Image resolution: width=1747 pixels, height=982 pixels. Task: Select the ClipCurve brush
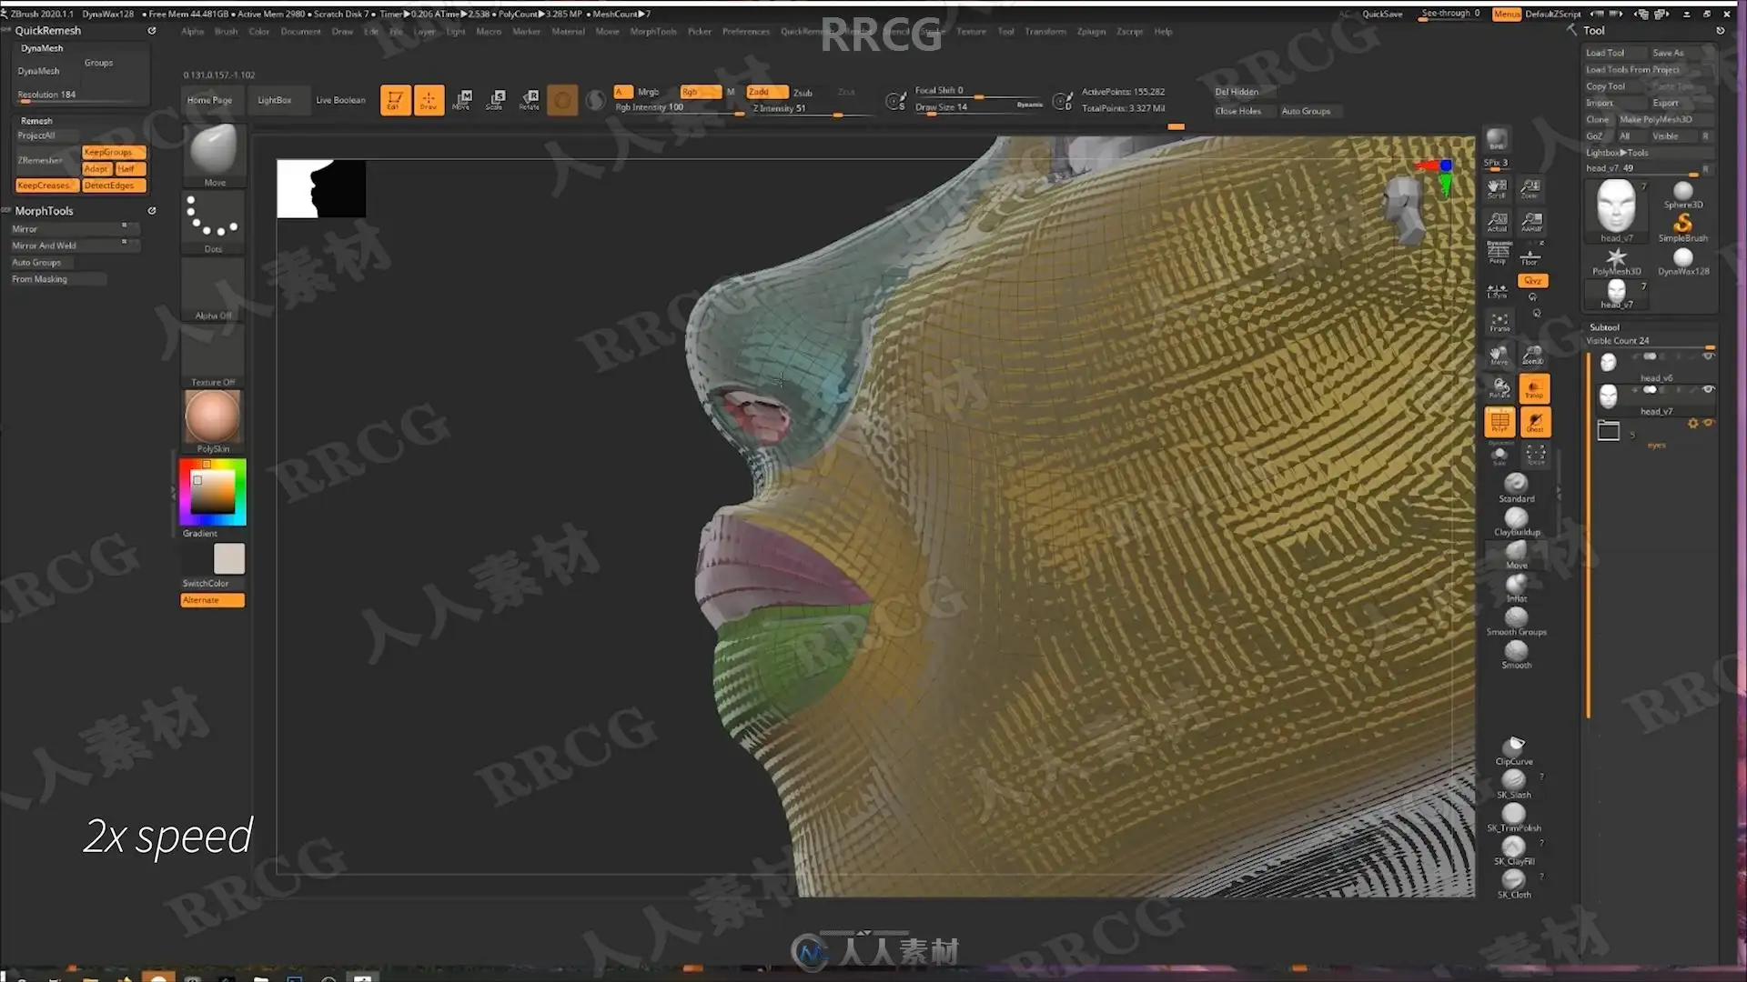1514,751
